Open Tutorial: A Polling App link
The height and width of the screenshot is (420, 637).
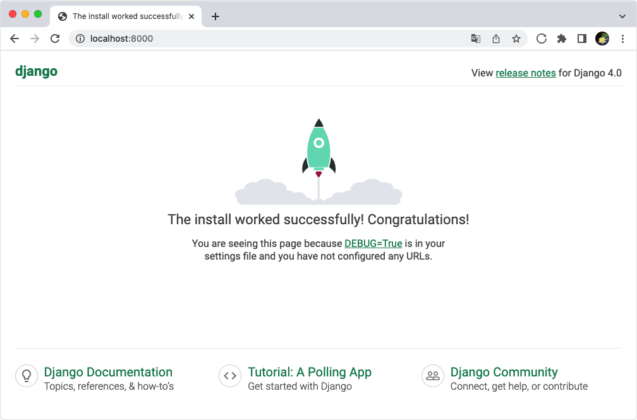click(x=310, y=372)
